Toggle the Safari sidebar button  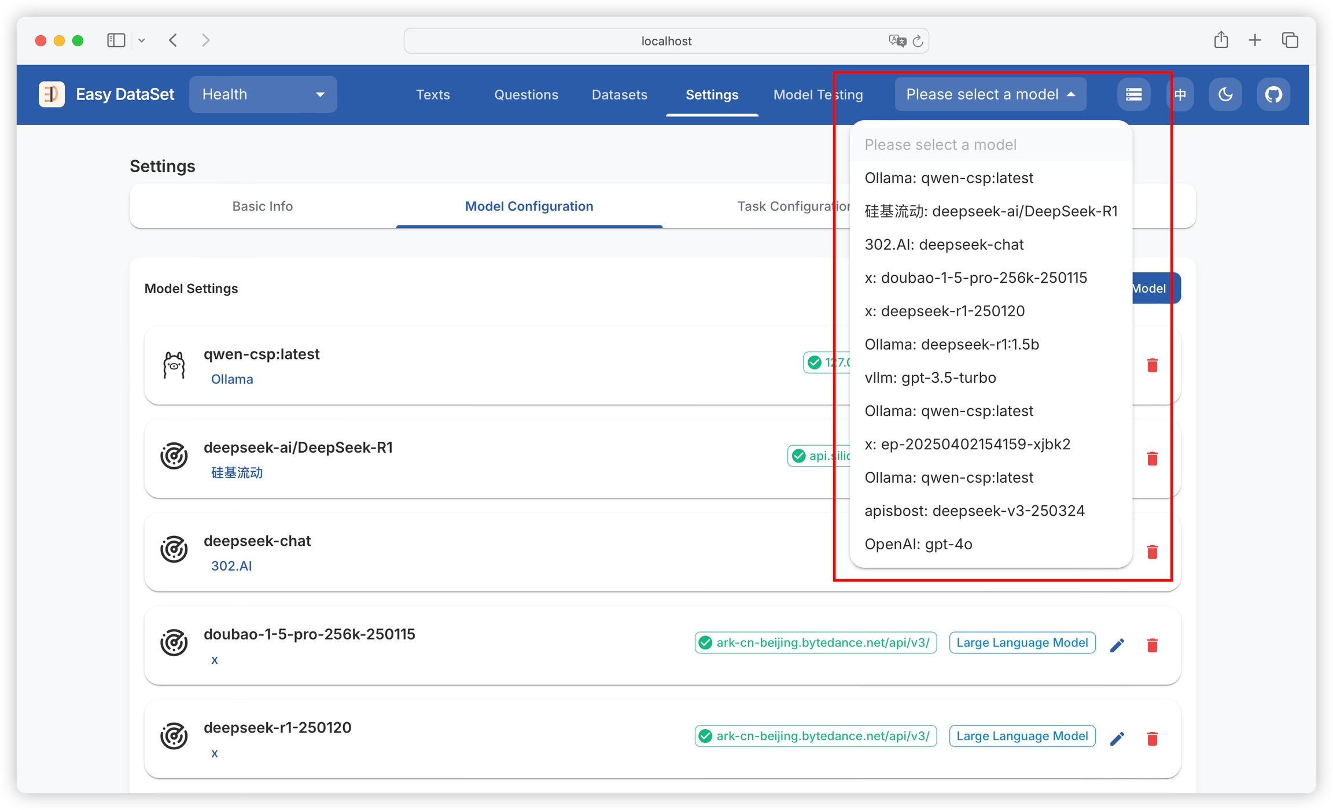[116, 40]
